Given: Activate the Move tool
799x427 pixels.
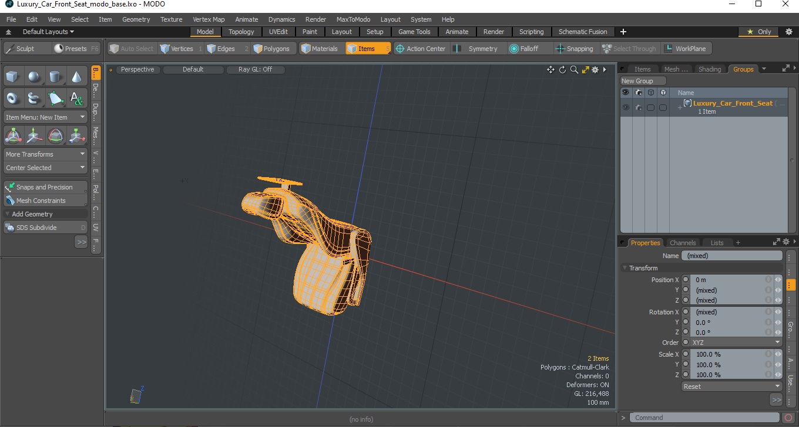Looking at the screenshot, I should pyautogui.click(x=35, y=136).
